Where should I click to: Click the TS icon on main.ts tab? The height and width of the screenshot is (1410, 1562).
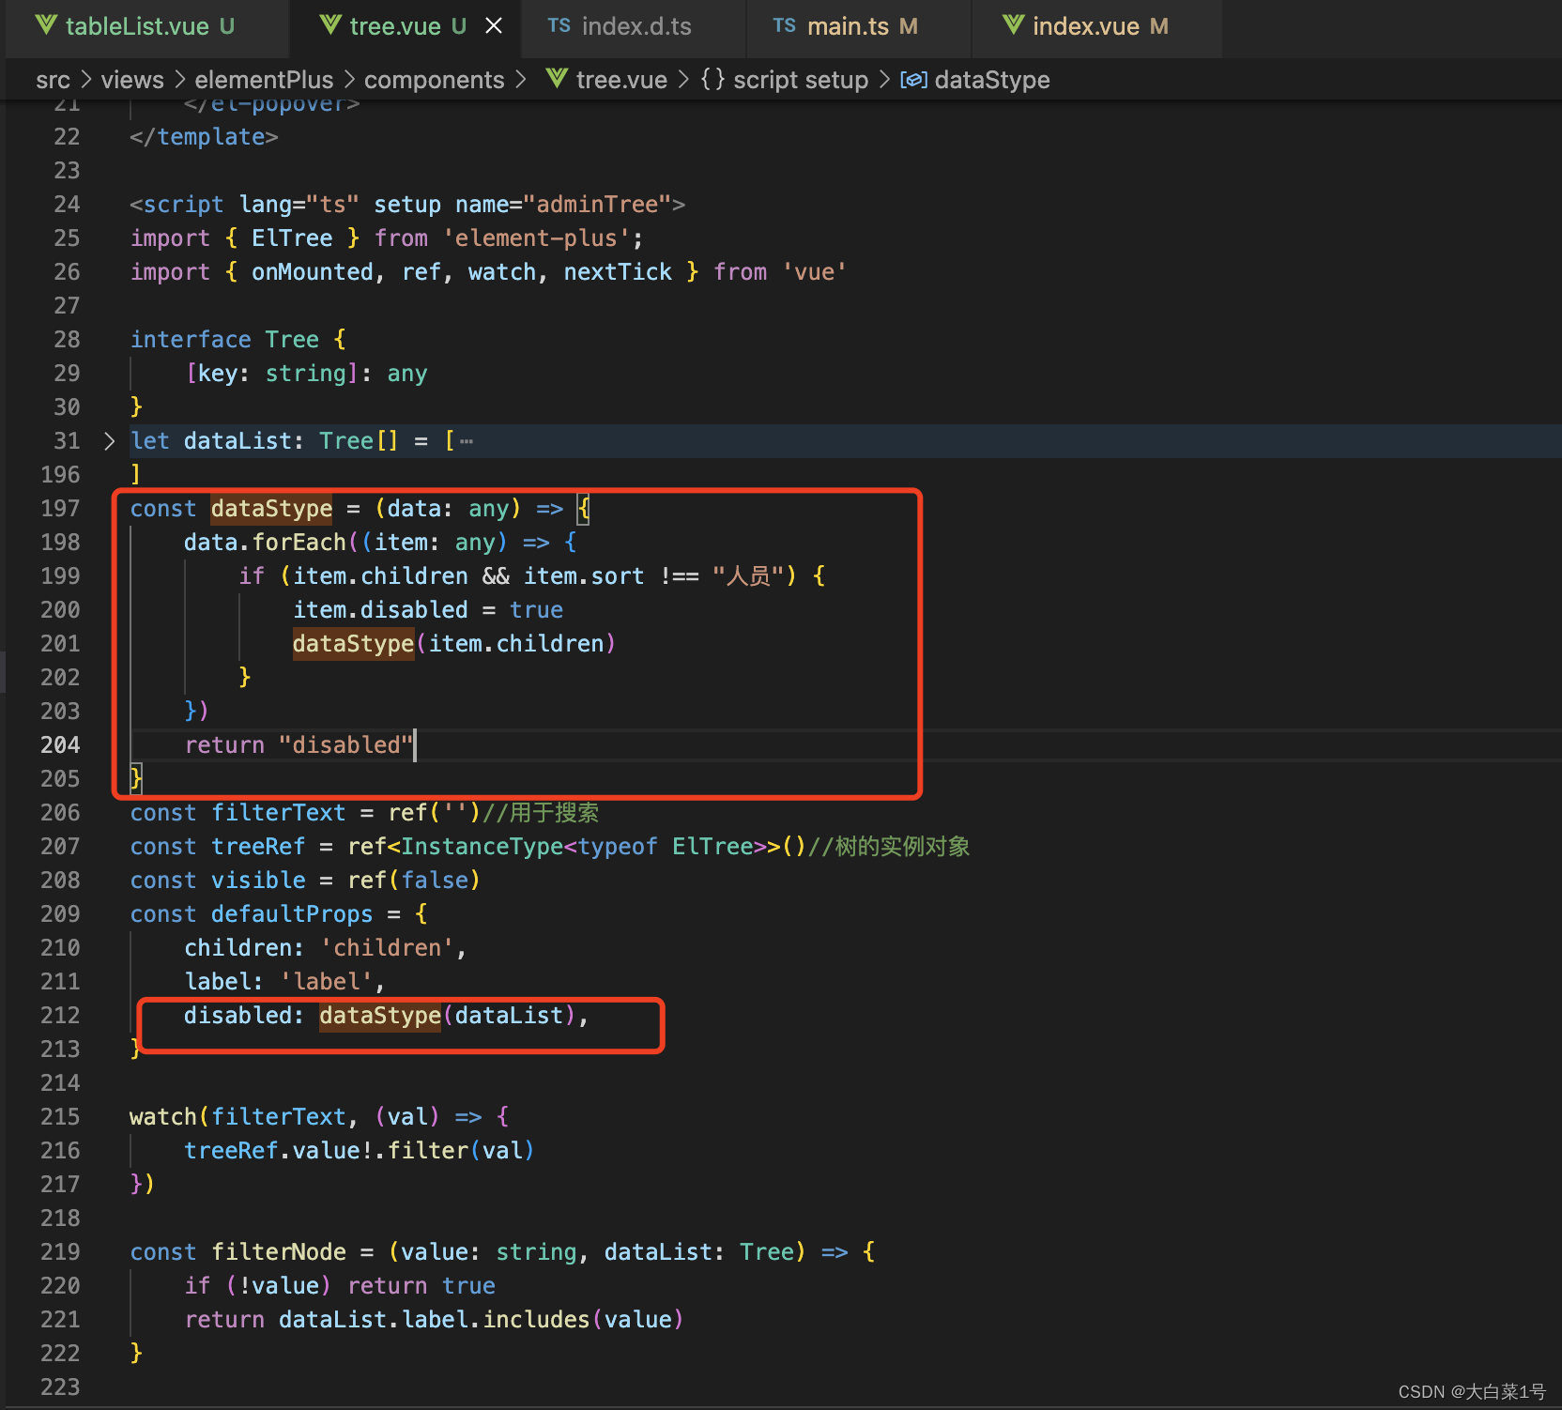(785, 26)
